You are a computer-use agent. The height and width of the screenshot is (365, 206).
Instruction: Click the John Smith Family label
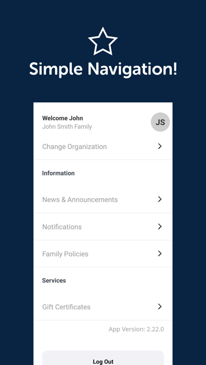tap(67, 126)
